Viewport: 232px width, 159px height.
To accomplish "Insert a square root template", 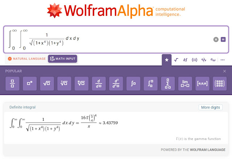I will point(47,83).
